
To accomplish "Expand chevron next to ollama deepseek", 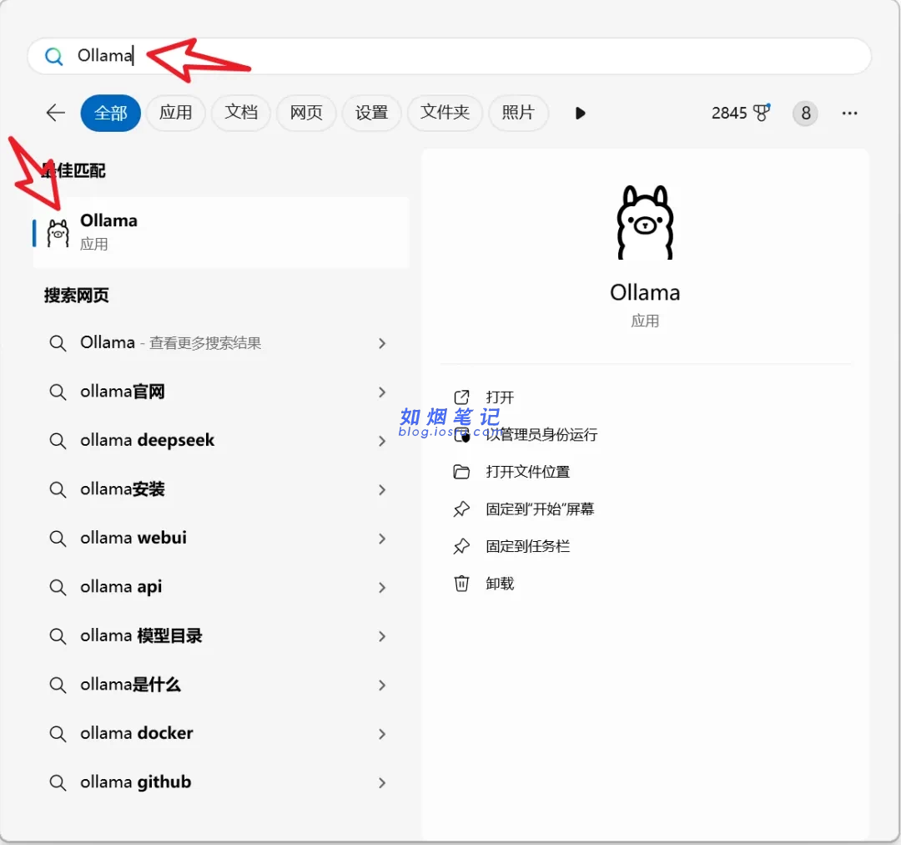I will (x=382, y=441).
